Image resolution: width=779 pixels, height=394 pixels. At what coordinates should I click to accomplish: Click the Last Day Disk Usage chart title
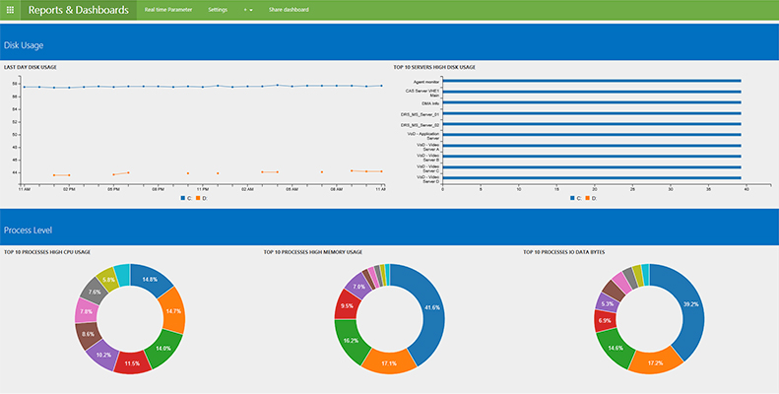pos(30,67)
